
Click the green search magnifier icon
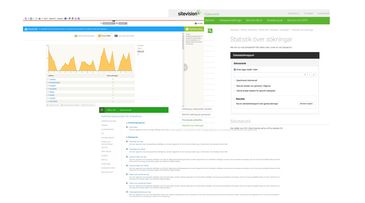210,31
